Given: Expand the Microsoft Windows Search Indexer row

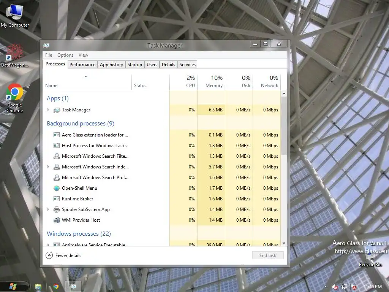Looking at the screenshot, I should pos(48,167).
